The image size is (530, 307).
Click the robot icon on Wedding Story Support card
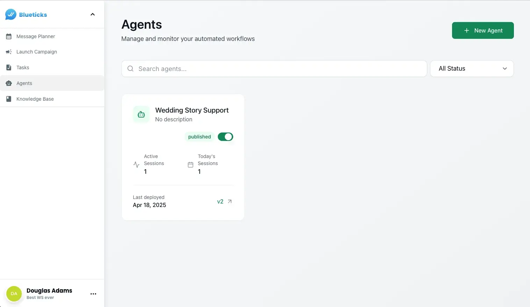pos(141,114)
